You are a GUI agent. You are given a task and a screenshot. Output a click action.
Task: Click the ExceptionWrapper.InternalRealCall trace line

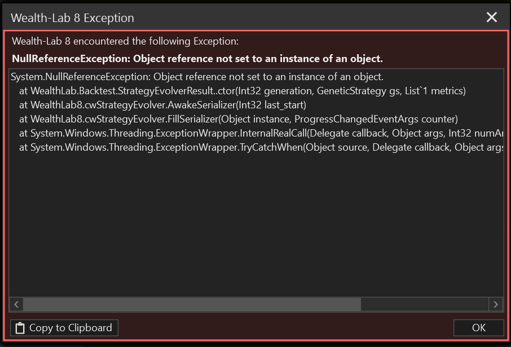click(261, 133)
